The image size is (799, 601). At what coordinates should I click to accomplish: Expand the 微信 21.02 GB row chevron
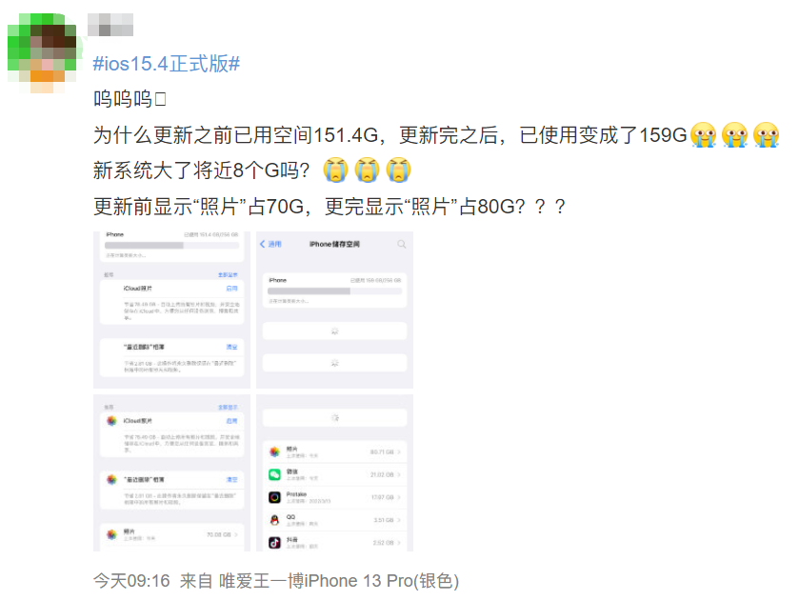click(399, 474)
